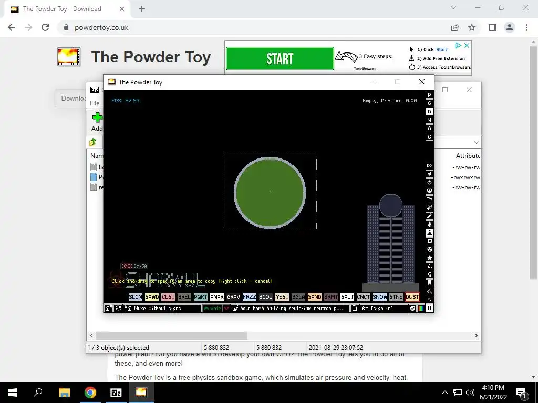Select the SLCN element
Image resolution: width=538 pixels, height=403 pixels.
pos(136,297)
